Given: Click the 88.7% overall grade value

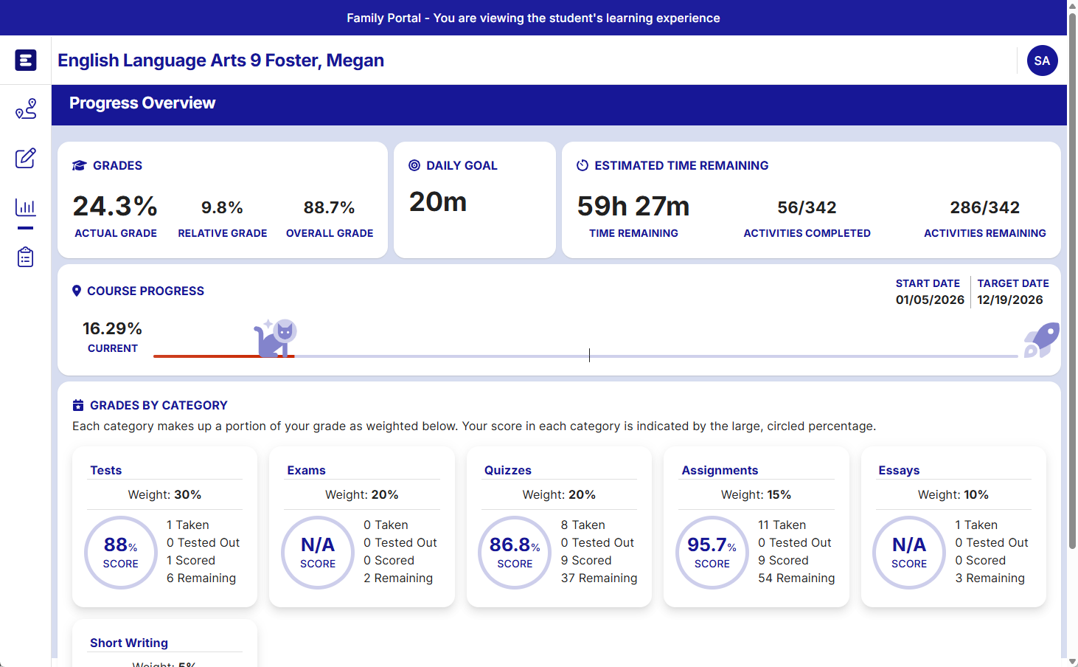Looking at the screenshot, I should [330, 208].
